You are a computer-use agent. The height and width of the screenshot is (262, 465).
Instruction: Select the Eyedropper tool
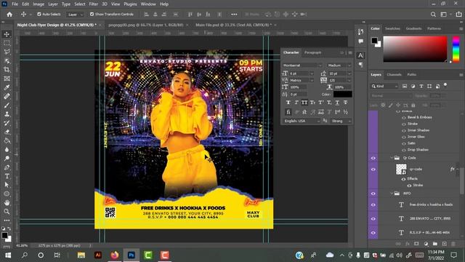(7, 87)
